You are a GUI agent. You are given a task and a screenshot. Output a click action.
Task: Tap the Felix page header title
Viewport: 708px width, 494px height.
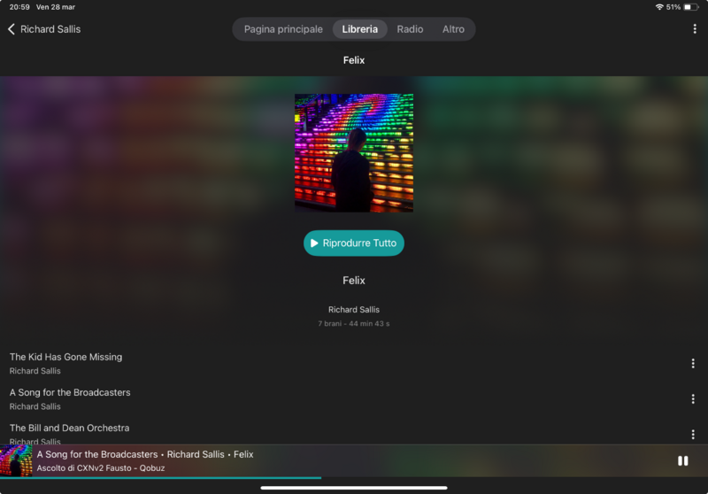point(353,60)
